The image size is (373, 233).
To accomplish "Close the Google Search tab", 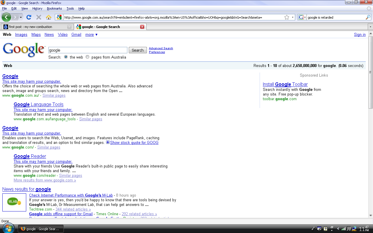I will (x=142, y=27).
